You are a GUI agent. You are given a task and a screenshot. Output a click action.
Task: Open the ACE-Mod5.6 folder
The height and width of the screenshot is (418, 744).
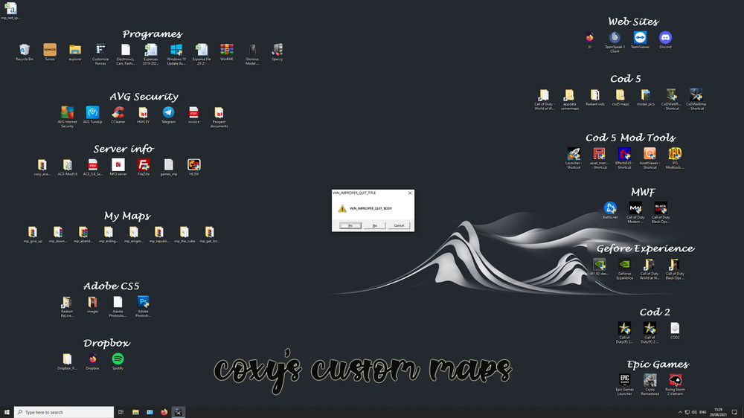pos(68,167)
